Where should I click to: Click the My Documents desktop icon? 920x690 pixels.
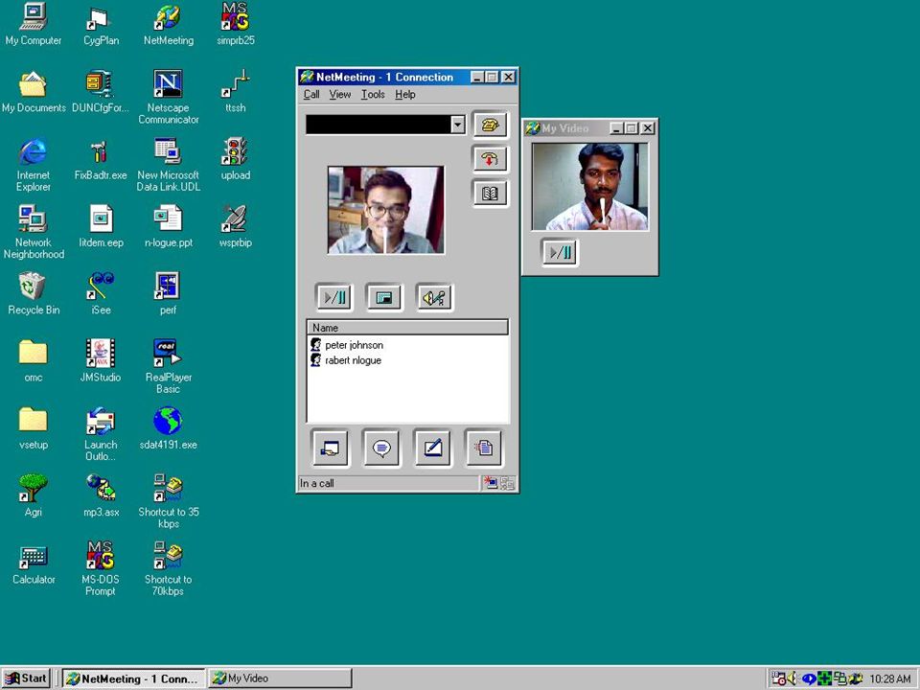click(34, 92)
